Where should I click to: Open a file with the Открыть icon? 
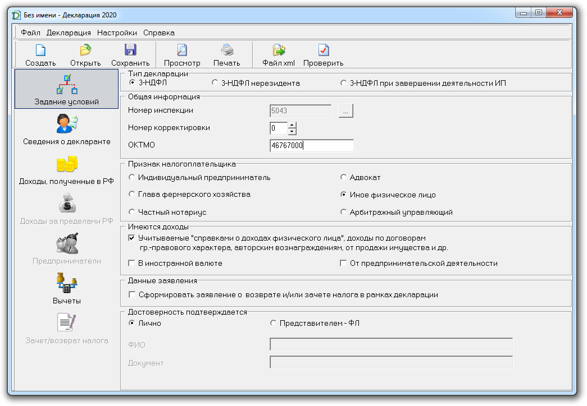tap(85, 50)
